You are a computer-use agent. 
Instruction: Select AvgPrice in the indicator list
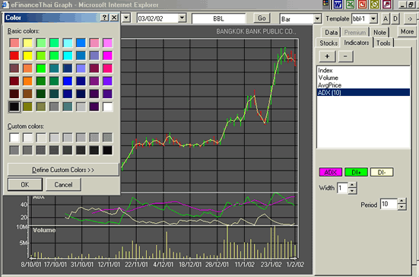(363, 85)
